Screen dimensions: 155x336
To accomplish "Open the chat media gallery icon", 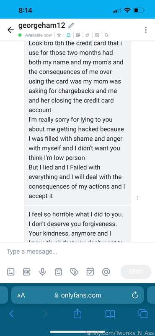I will pyautogui.click(x=97, y=35).
